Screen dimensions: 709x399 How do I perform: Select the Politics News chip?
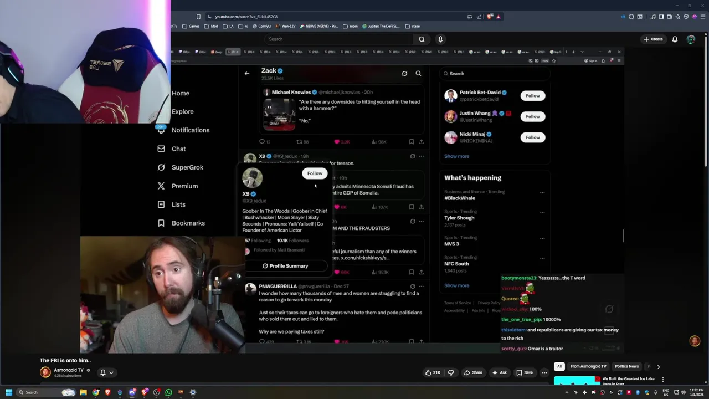626,366
